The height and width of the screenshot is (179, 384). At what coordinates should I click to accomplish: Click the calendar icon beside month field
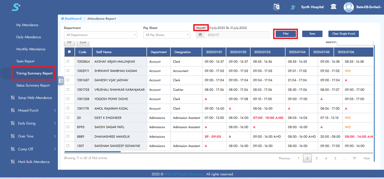pyautogui.click(x=200, y=35)
